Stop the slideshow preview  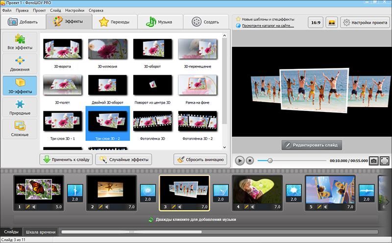pyautogui.click(x=250, y=161)
